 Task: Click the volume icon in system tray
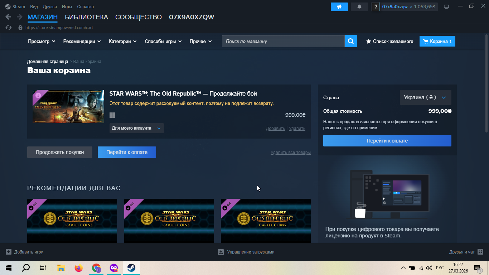429,268
